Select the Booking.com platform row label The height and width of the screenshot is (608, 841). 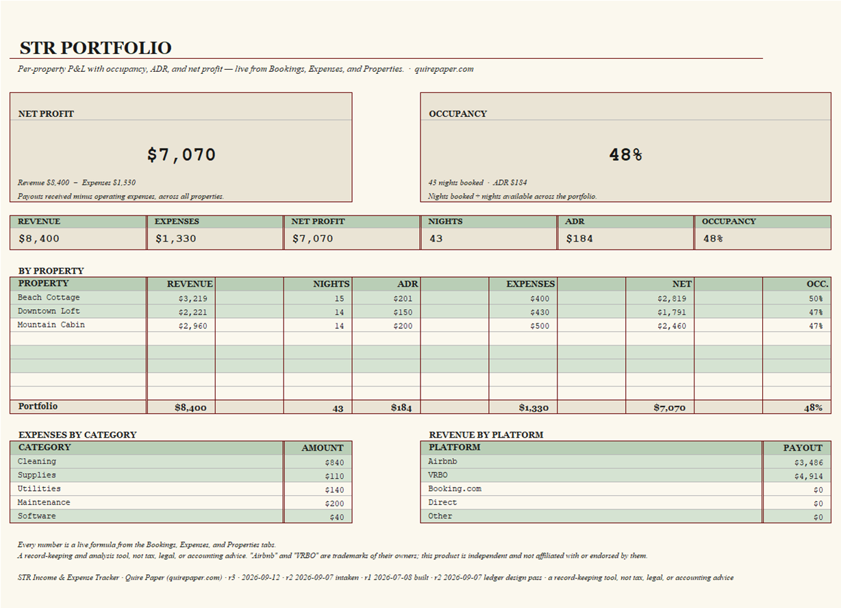point(455,489)
